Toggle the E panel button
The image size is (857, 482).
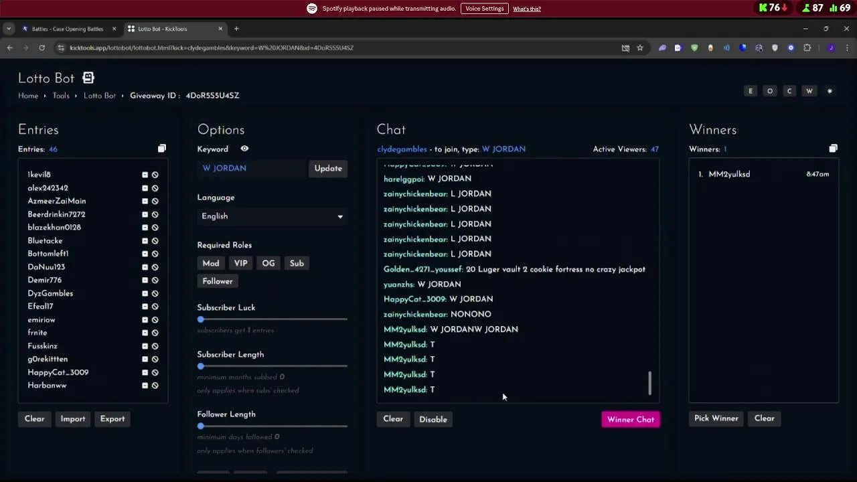[751, 91]
